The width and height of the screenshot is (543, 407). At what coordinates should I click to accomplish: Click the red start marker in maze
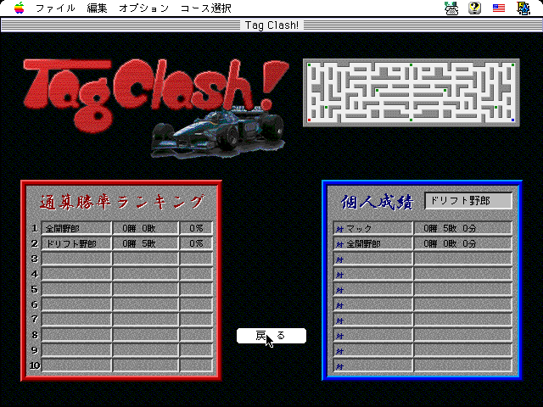click(309, 120)
